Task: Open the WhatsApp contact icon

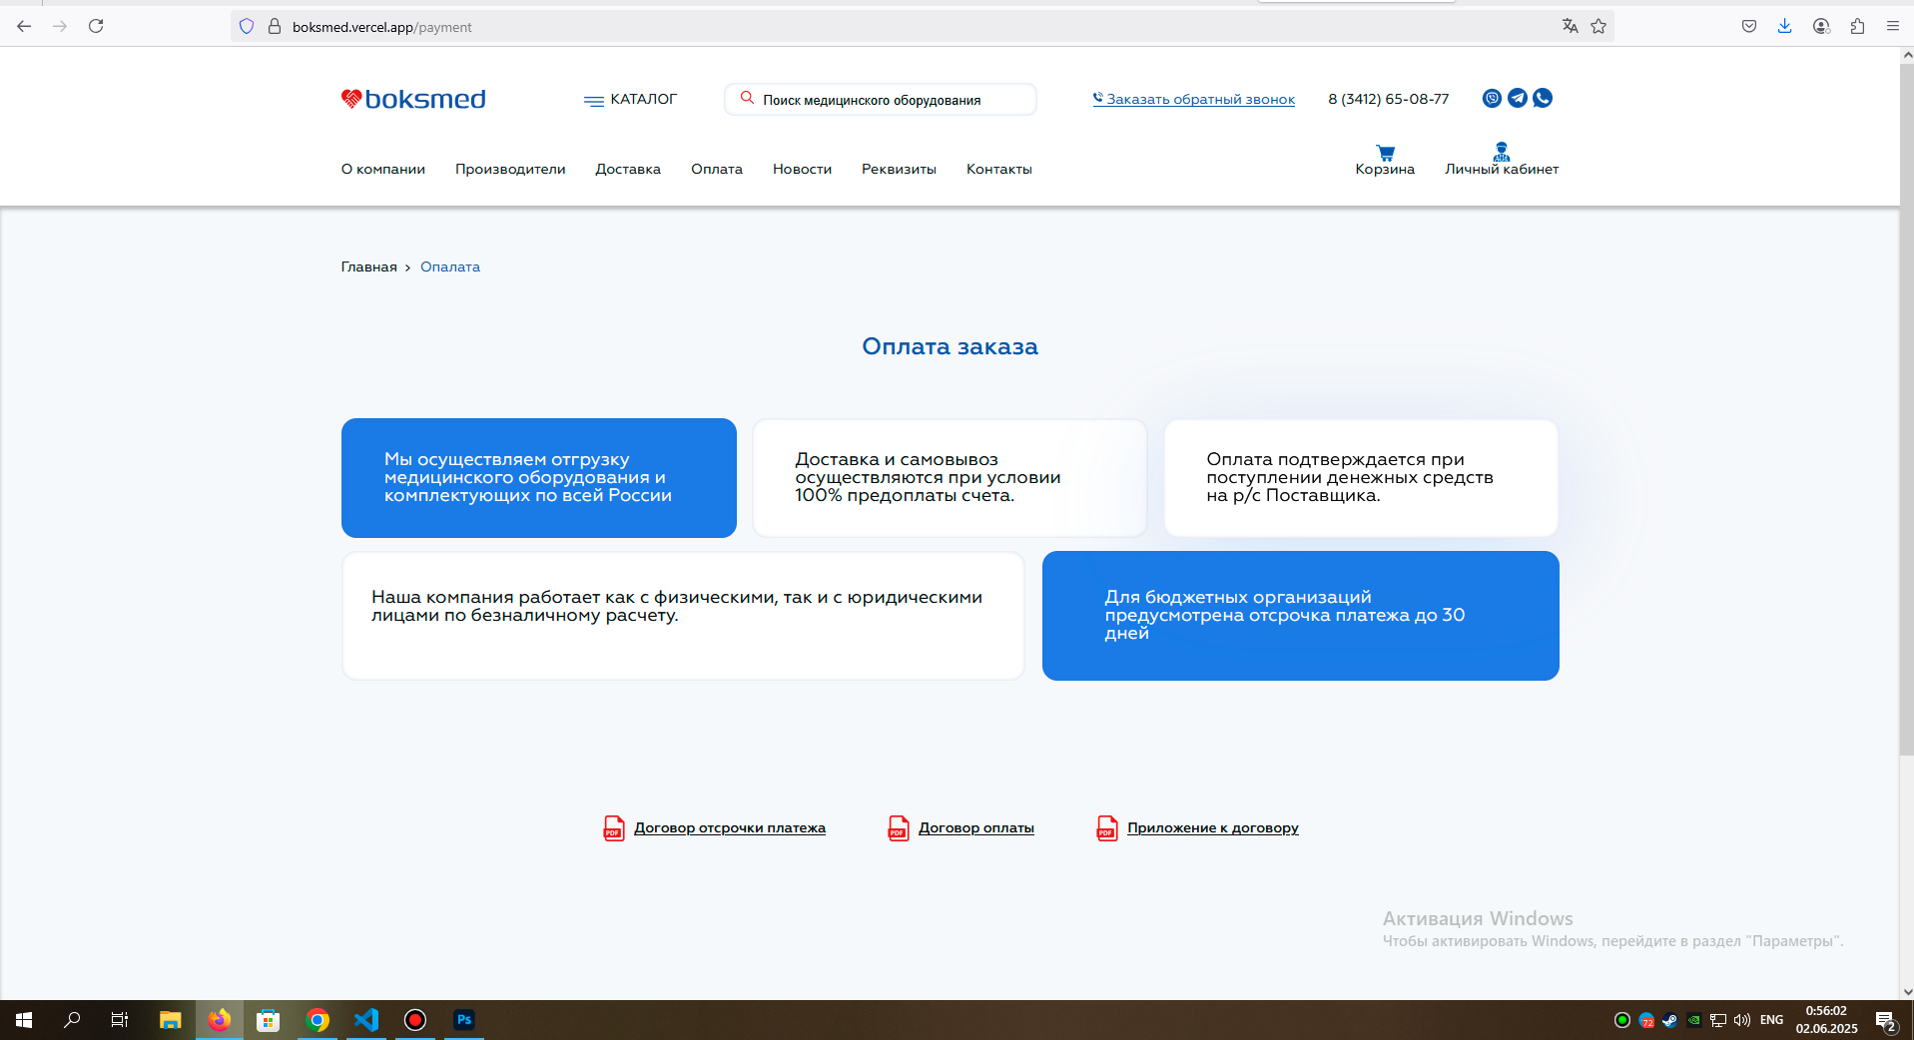Action: (x=1543, y=98)
